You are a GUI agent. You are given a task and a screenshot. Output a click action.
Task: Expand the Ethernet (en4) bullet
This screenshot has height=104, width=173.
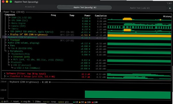[12, 57]
